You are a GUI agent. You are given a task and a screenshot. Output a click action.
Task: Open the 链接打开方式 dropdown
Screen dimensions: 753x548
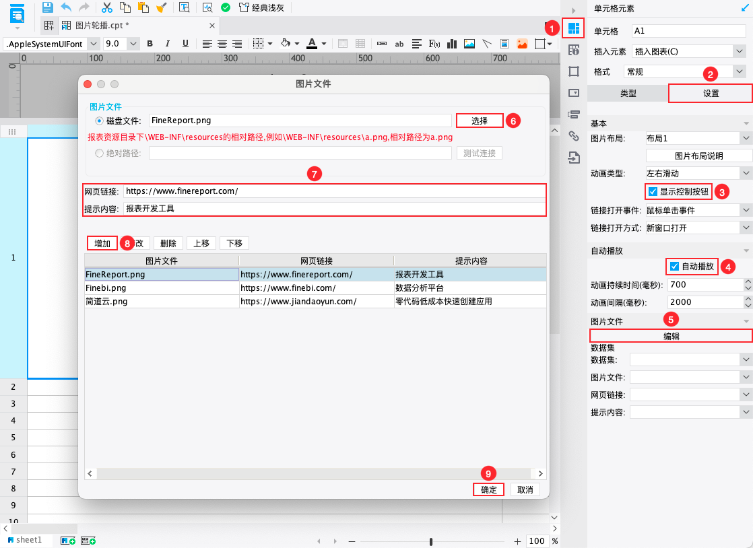[x=746, y=228]
